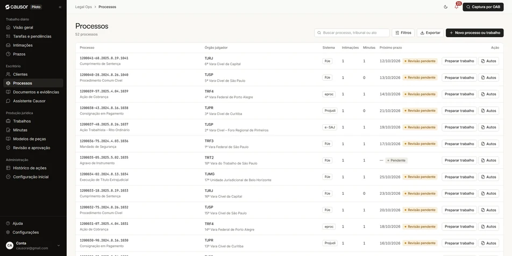Screen dimensions: 512x256
Task: Open Prazos clock icon
Action: point(8,54)
